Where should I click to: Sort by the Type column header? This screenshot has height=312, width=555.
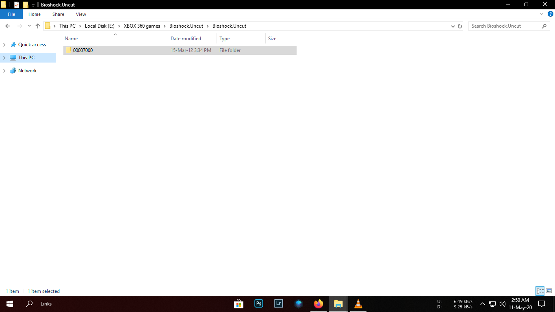[241, 39]
